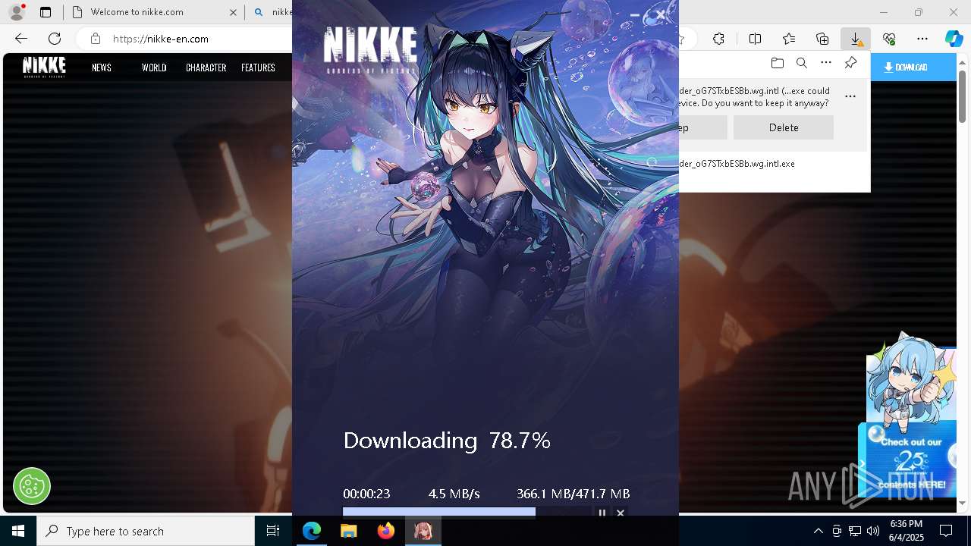The height and width of the screenshot is (546, 971).
Task: Open network status in system tray
Action: (855, 532)
